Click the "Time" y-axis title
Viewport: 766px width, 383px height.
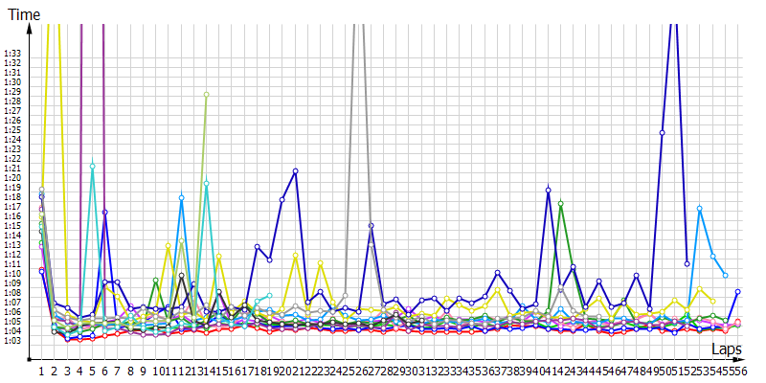coord(24,12)
